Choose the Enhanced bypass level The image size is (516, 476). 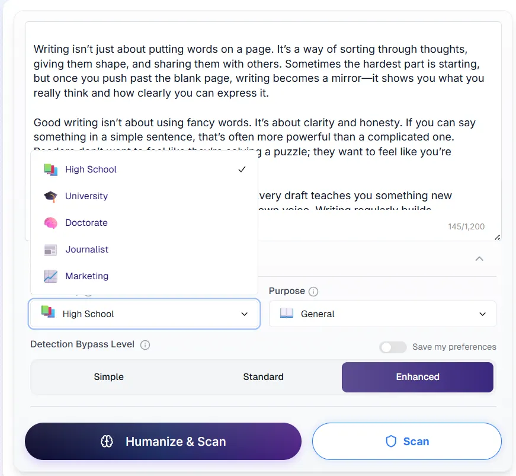tap(418, 377)
